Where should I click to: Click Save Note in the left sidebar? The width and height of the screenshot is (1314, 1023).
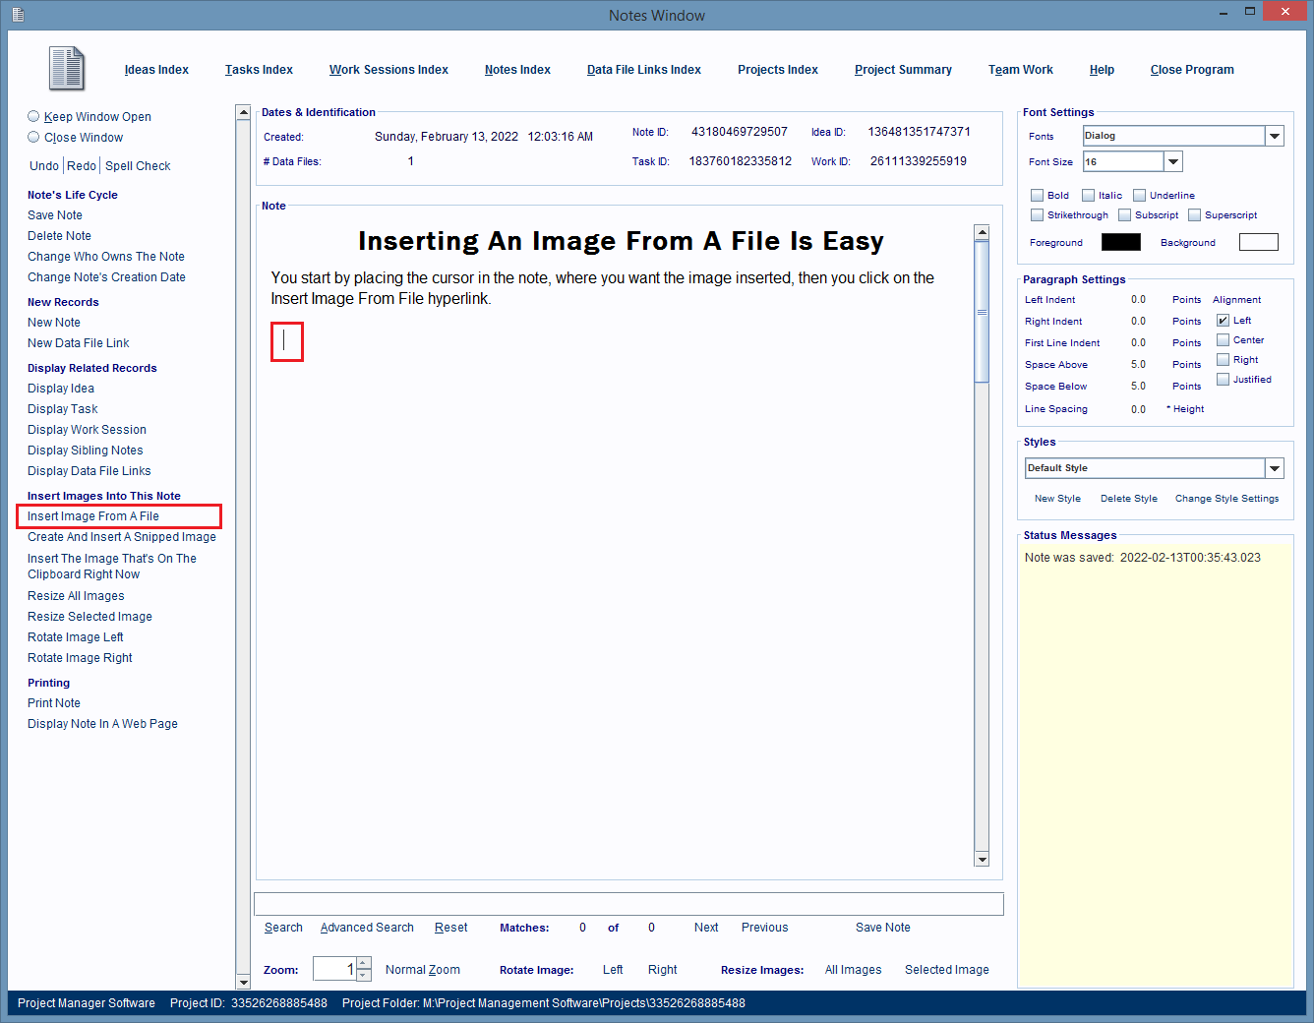coord(55,215)
